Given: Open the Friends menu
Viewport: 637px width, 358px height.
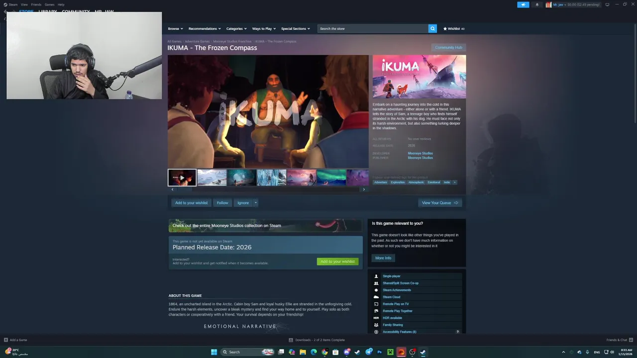Looking at the screenshot, I should pos(36,4).
